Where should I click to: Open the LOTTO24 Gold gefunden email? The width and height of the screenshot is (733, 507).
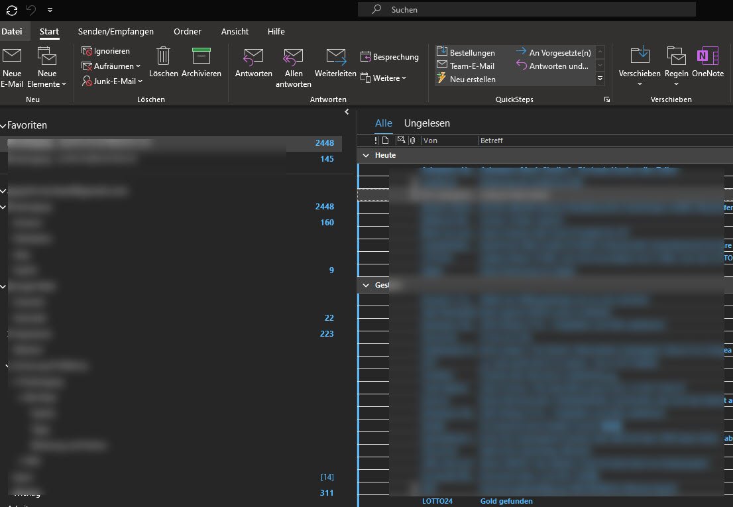545,502
